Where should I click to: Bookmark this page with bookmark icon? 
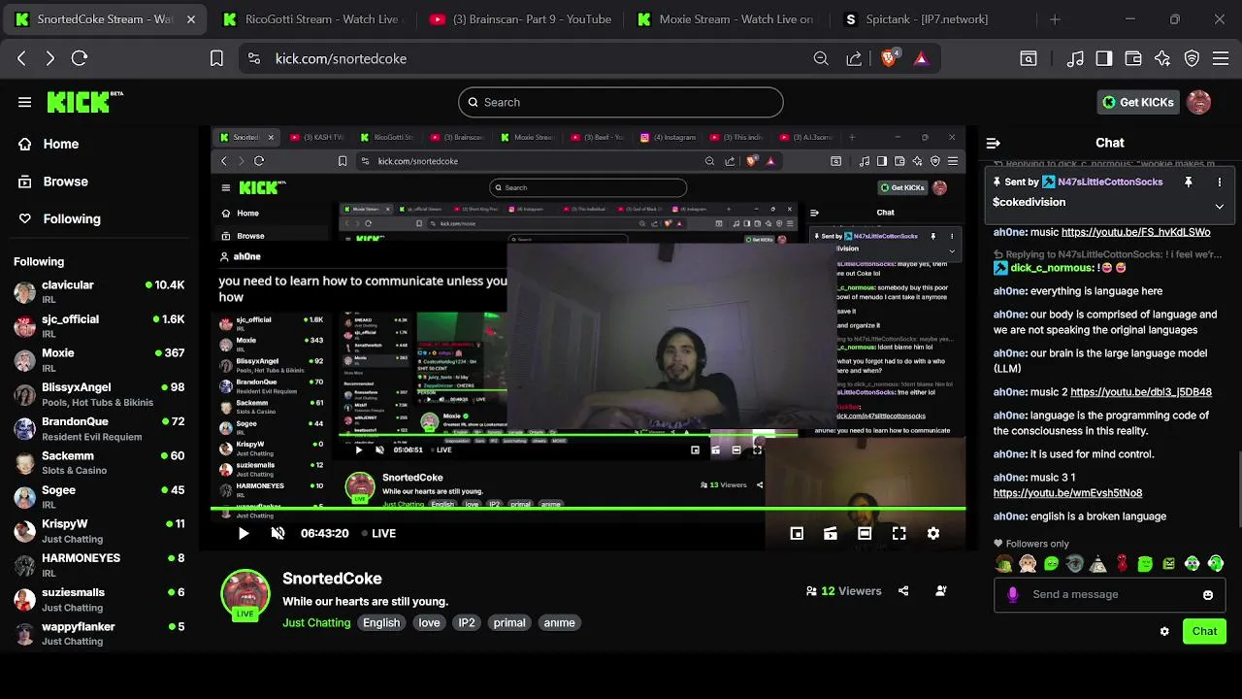coord(217,58)
